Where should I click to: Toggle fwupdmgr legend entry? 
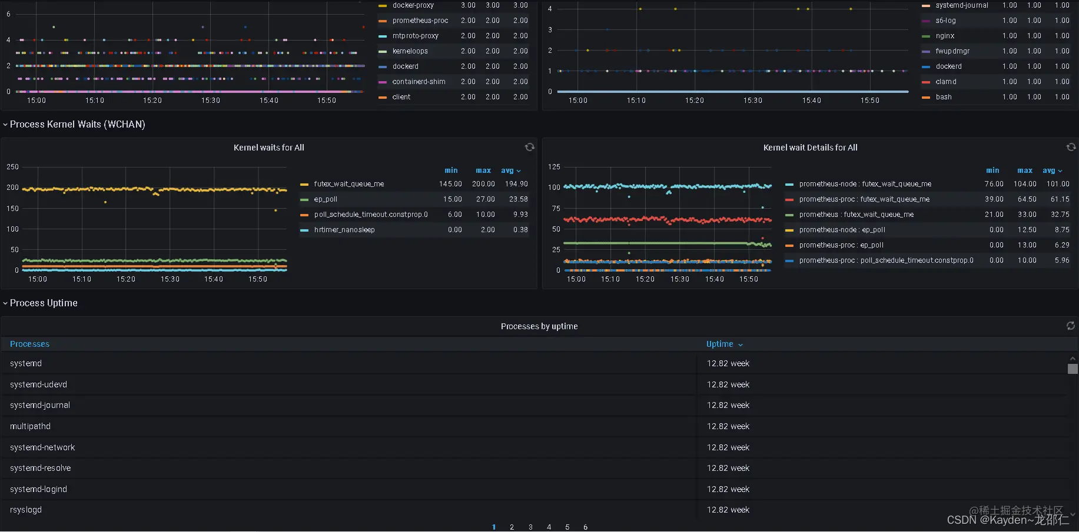(952, 51)
